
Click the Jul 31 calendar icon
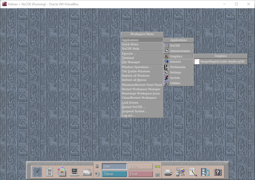[x=49, y=172]
